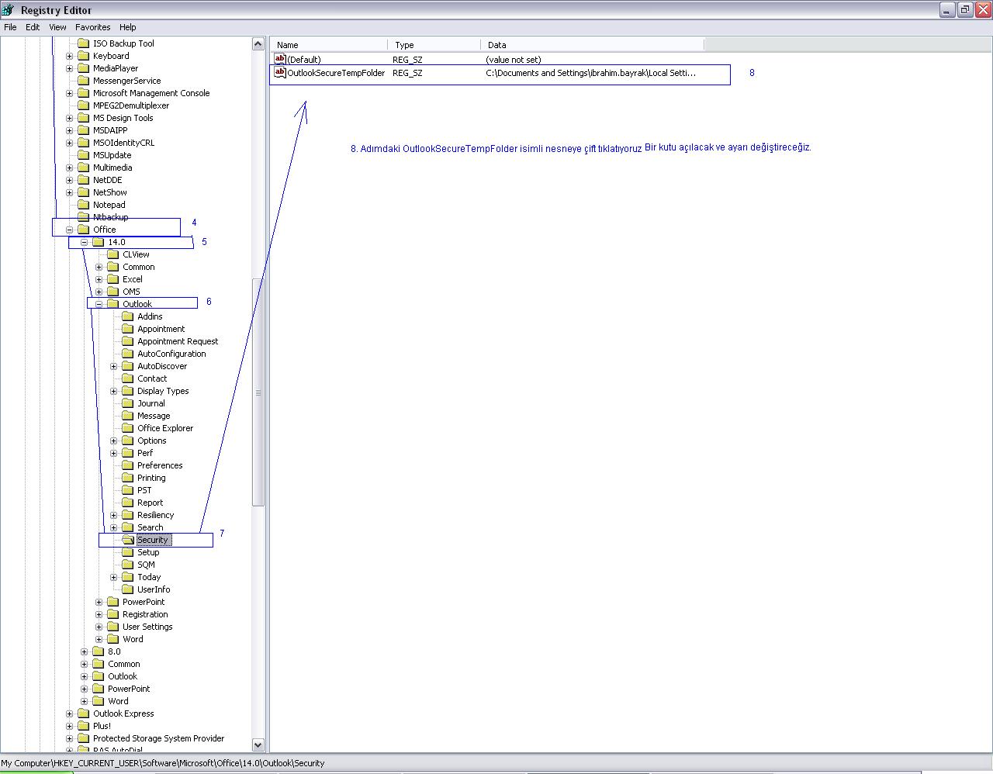Open the Edit menu
993x774 pixels.
click(x=33, y=26)
